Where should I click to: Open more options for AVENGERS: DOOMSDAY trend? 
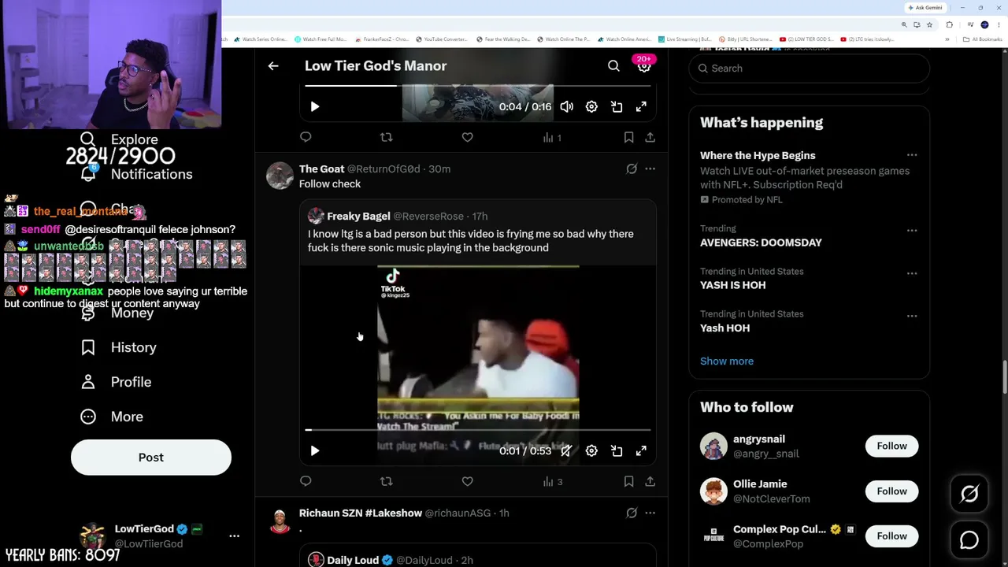(911, 231)
